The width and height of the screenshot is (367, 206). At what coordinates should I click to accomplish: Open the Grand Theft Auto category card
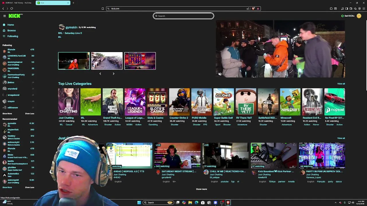pyautogui.click(x=113, y=102)
